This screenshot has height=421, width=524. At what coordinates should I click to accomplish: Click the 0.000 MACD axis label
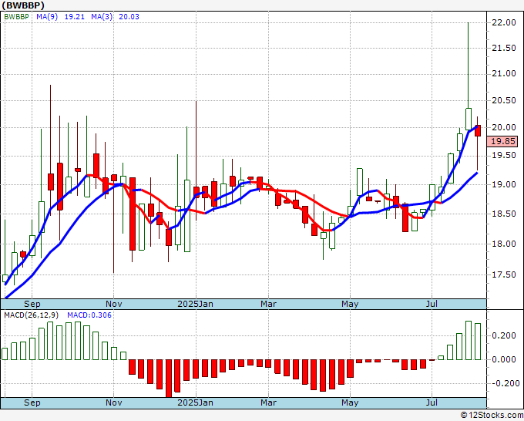(x=504, y=360)
